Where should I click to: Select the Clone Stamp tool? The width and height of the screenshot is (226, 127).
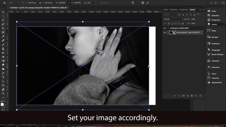(x=3, y=49)
